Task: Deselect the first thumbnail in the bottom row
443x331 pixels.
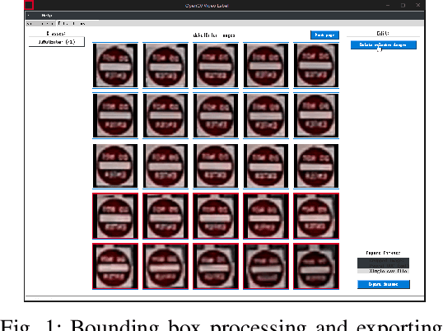Action: (115, 266)
